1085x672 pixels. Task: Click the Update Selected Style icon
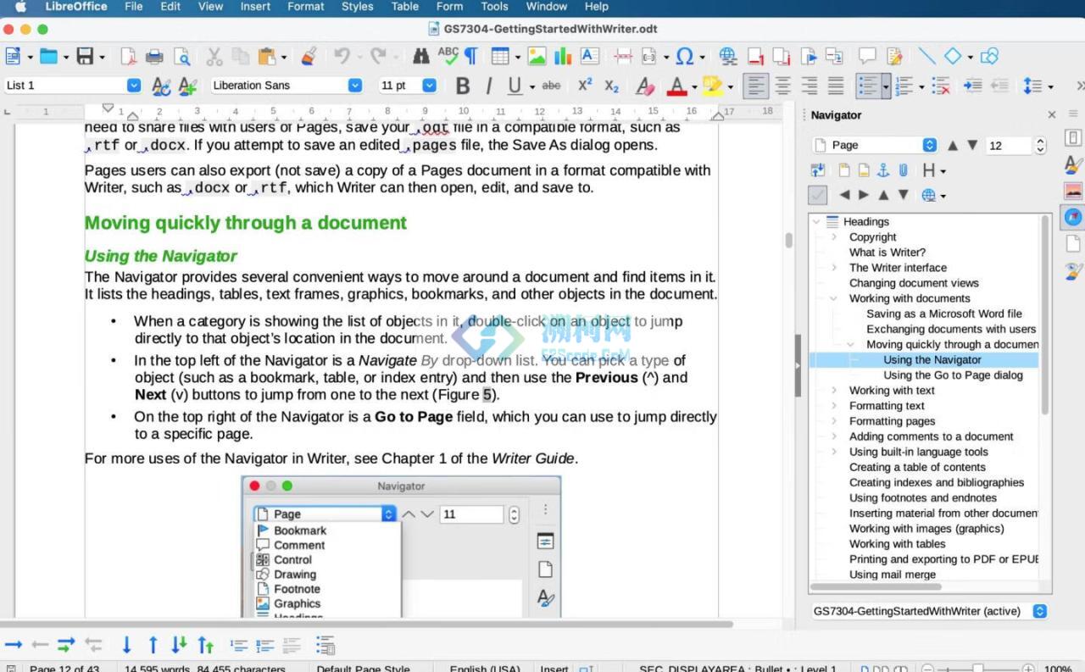click(160, 86)
